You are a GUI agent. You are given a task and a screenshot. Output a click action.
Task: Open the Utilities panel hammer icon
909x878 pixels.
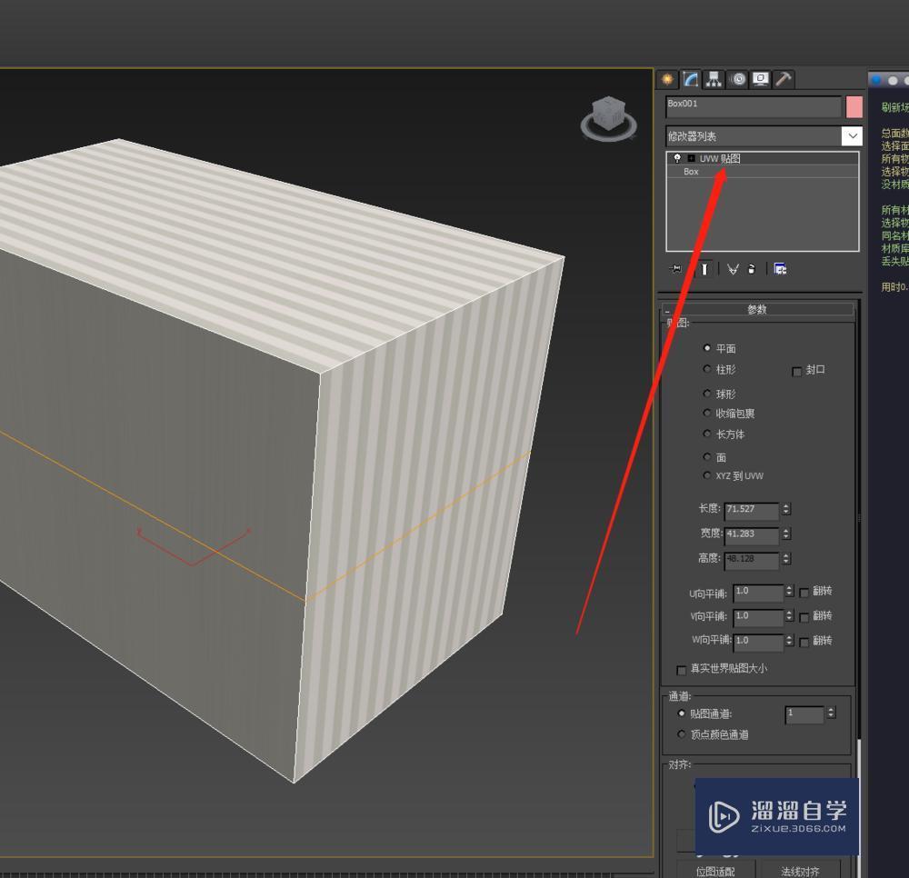(x=783, y=79)
